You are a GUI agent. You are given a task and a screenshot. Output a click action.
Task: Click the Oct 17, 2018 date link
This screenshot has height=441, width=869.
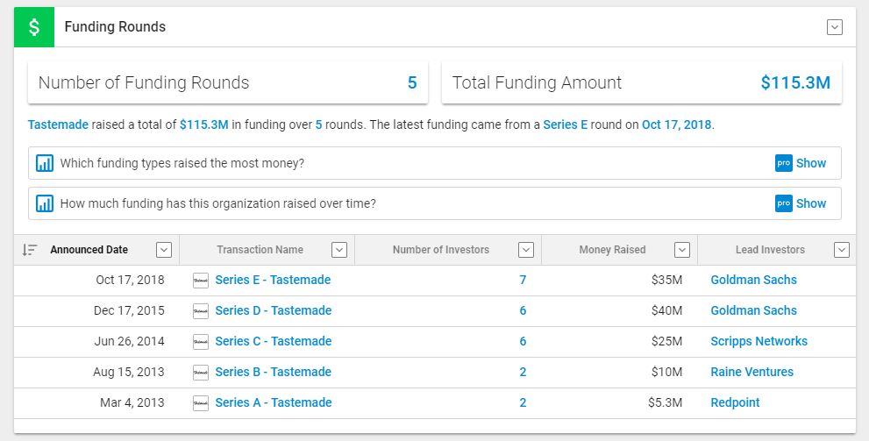677,124
